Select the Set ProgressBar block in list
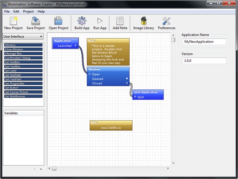The image size is (238, 179). 23,83
